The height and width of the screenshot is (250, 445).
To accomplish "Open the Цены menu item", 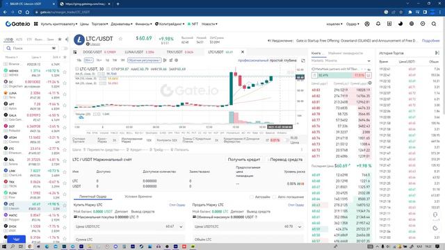I will [x=84, y=24].
